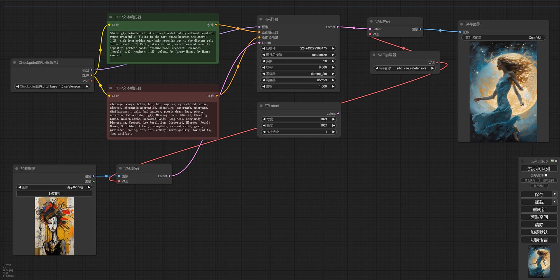Screen dimensions: 560x280
Task: Open the 运行后操作 randomize dropdown
Action: [x=298, y=55]
